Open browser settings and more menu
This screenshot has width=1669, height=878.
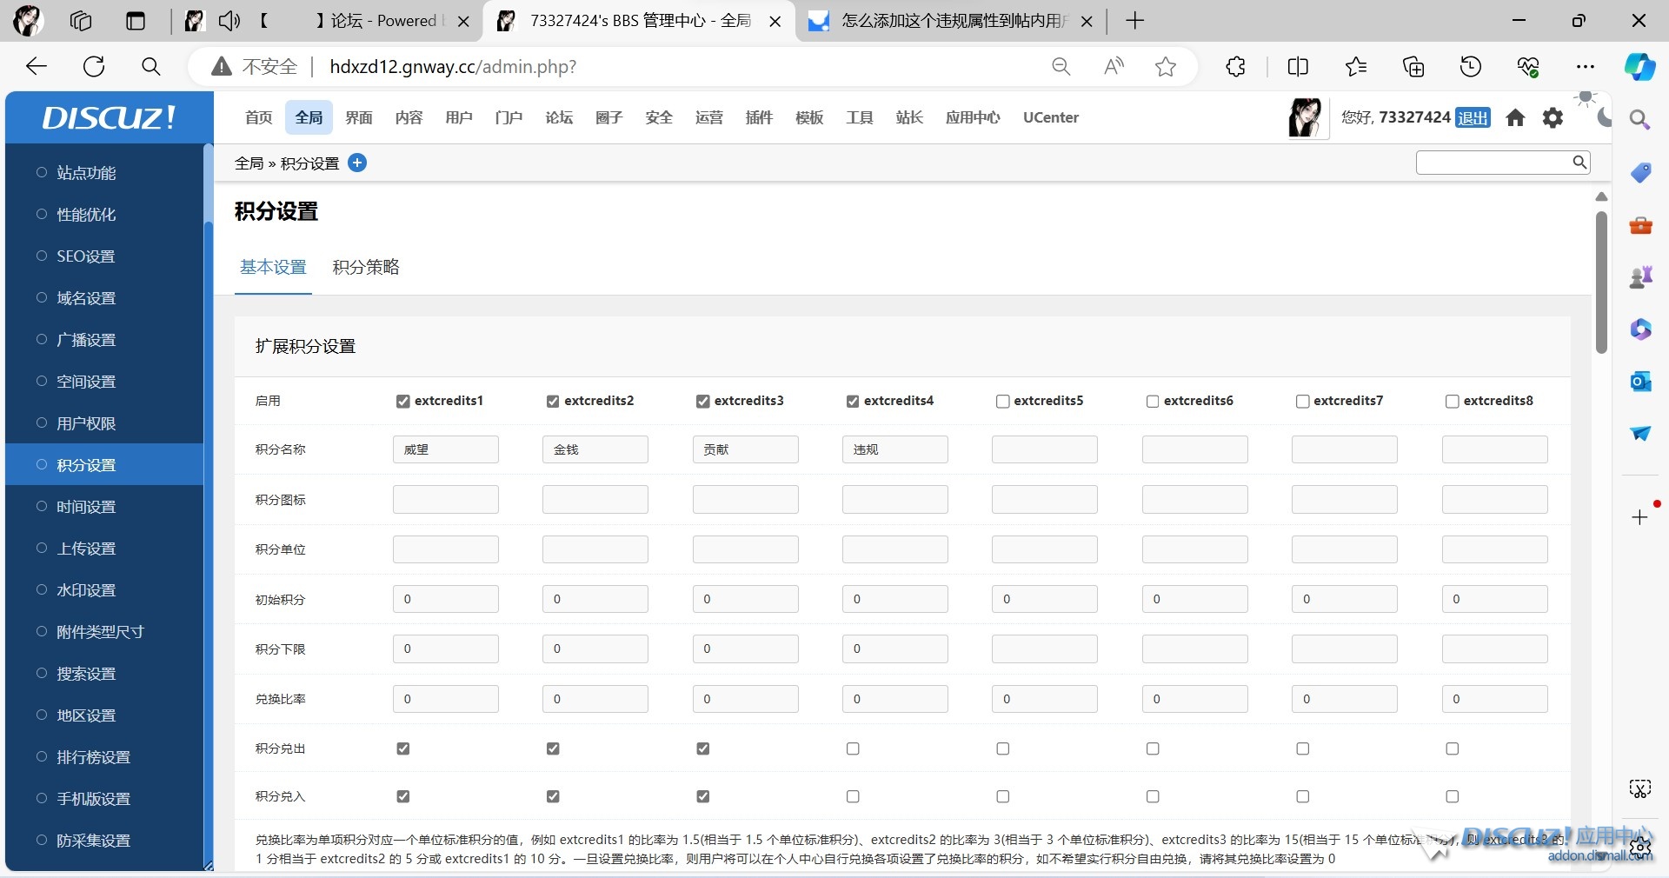pos(1586,67)
